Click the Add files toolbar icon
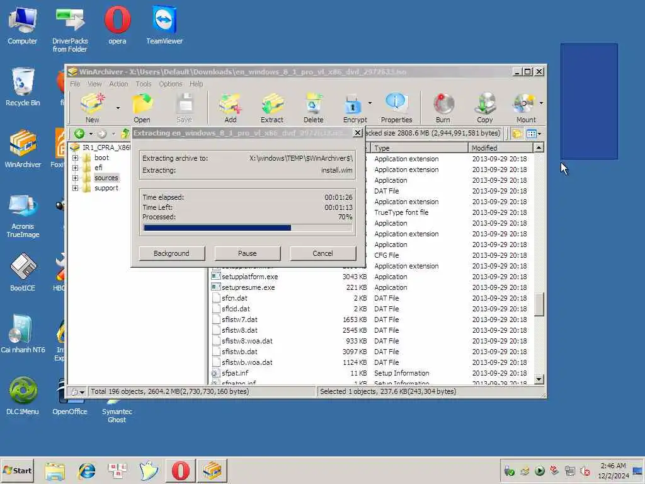Viewport: 645px width, 484px height. pos(231,108)
